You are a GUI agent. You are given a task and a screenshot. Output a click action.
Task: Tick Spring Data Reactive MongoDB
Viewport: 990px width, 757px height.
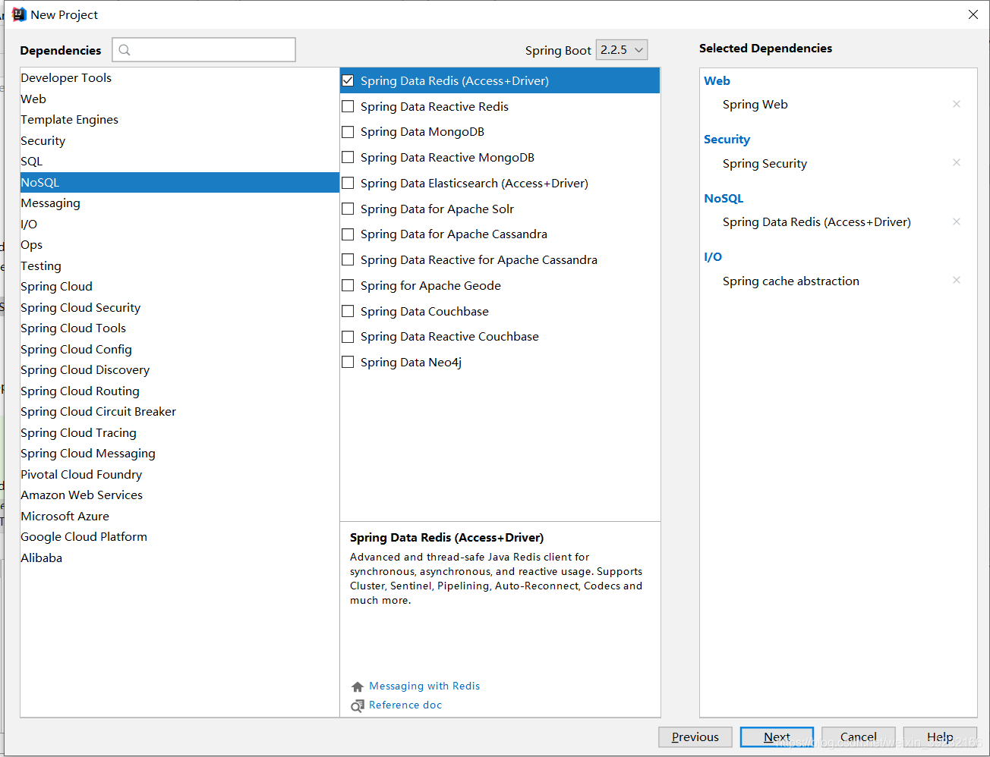pyautogui.click(x=348, y=157)
